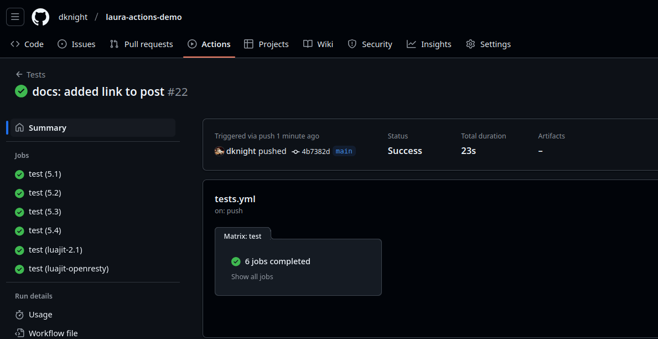Go back to the Tests workflow

click(x=30, y=74)
